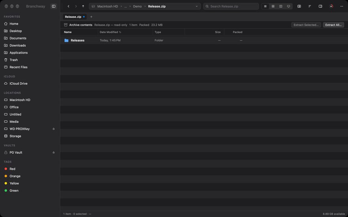348x217 pixels.
Task: Select the Releases folder row
Action: coord(204,40)
